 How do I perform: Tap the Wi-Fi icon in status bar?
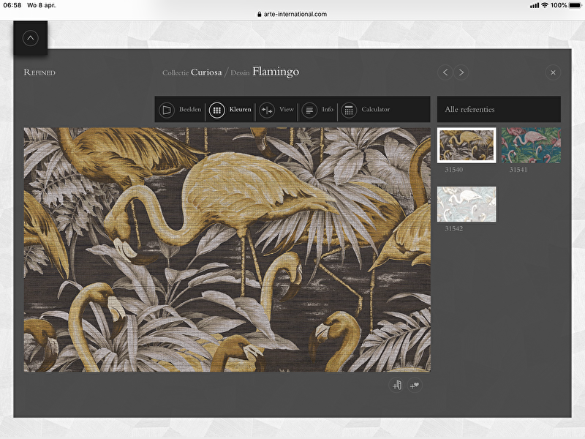[x=544, y=5]
